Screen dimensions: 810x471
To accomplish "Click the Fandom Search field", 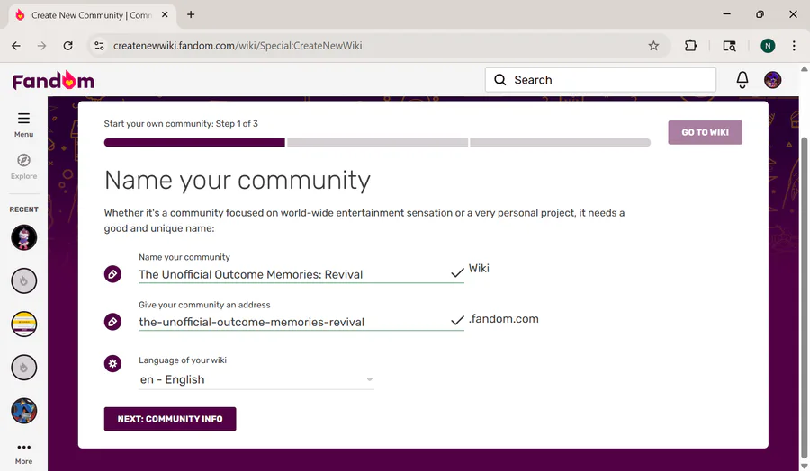I will pyautogui.click(x=600, y=80).
